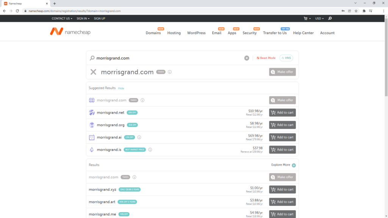Screen dimensions: 388x218
Task: Add morrisgrand.ai to cart
Action: point(282,137)
